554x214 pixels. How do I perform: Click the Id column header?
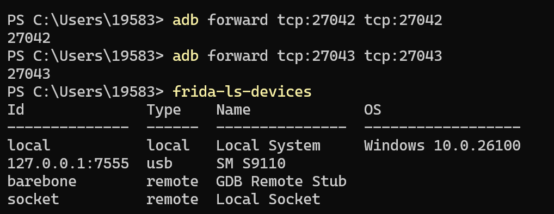point(16,110)
